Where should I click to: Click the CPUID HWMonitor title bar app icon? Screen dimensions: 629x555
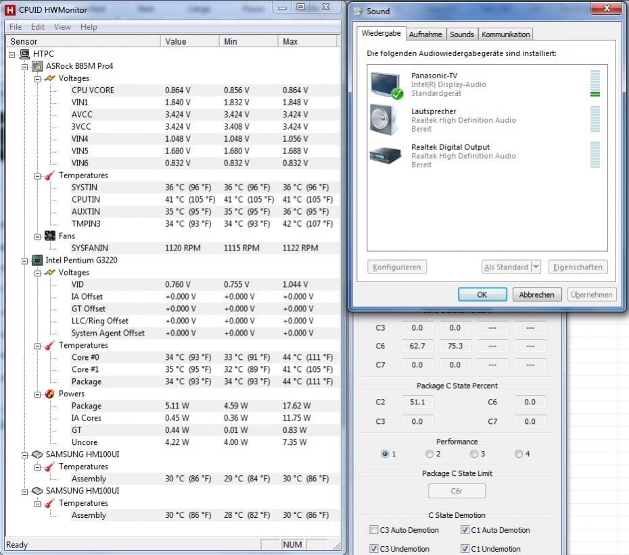(x=10, y=9)
